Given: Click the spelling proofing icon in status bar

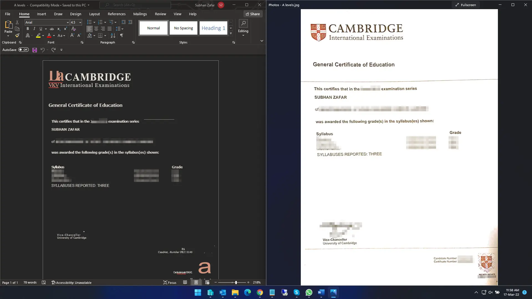Looking at the screenshot, I should click(44, 282).
